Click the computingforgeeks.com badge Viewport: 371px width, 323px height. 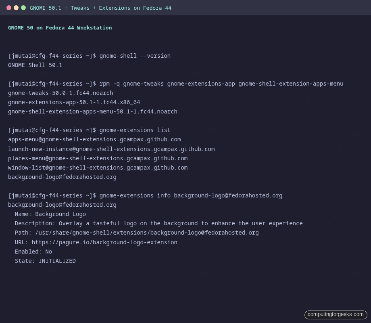pos(336,315)
